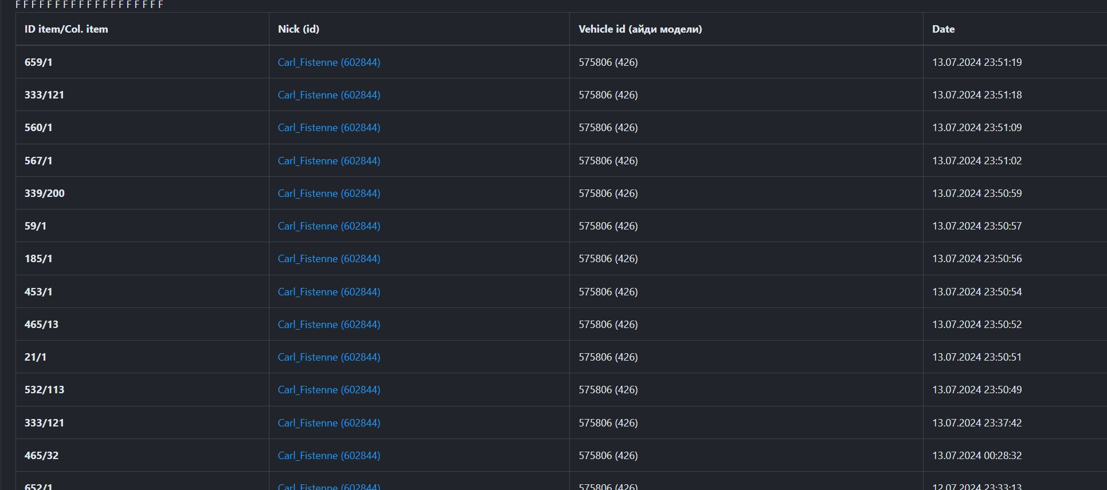
Task: Click vehicle id 575806 in the 21/1 row
Action: tap(608, 357)
